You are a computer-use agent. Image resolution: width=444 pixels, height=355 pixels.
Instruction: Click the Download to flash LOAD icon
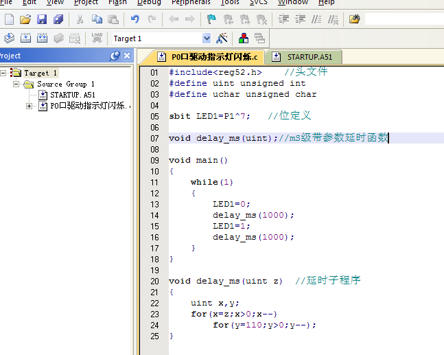(x=96, y=38)
